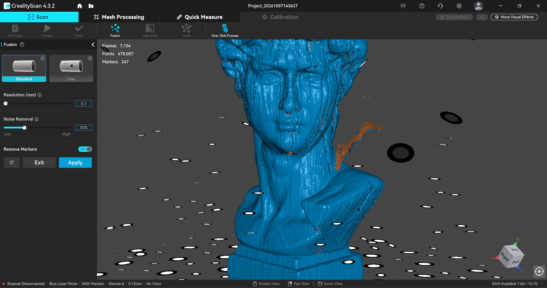Switch to the Mesh Processing tab
Viewport: 547px width, 288px height.
click(x=119, y=17)
